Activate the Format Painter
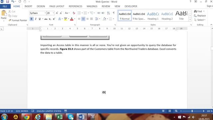213x120 pixels. pos(18,20)
